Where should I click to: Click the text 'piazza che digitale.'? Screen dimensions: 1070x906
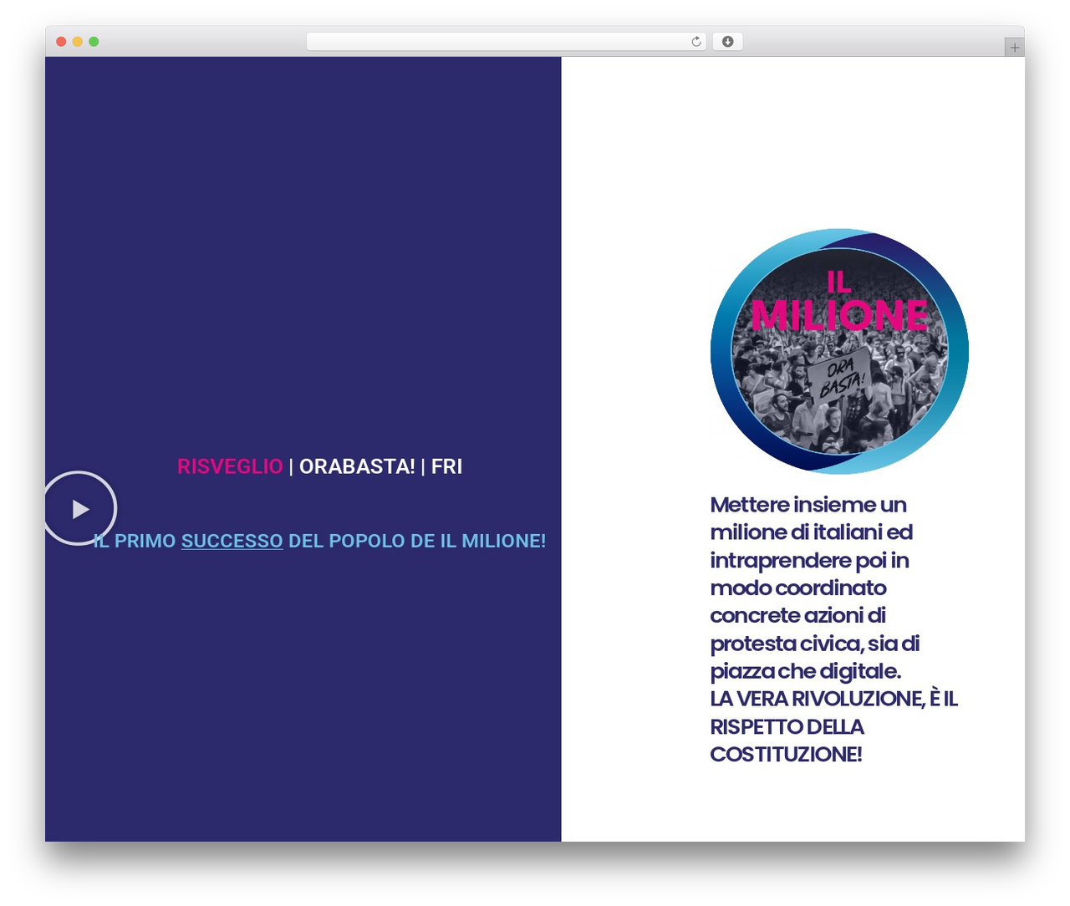tap(806, 671)
